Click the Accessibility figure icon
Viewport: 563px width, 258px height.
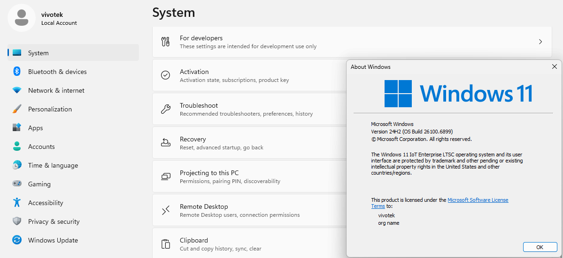pyautogui.click(x=17, y=203)
